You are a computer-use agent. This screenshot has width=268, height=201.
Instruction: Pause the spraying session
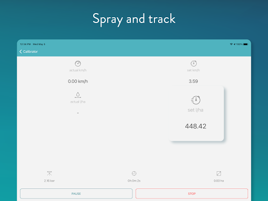coord(76,194)
